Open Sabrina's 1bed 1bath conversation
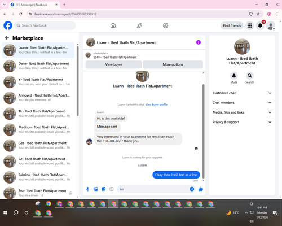This screenshot has height=226, width=282. [38, 177]
